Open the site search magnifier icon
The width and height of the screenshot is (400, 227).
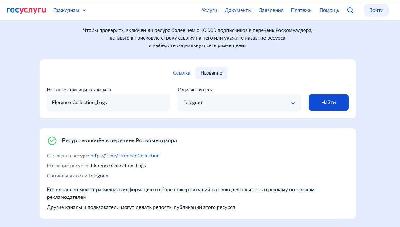coord(350,10)
